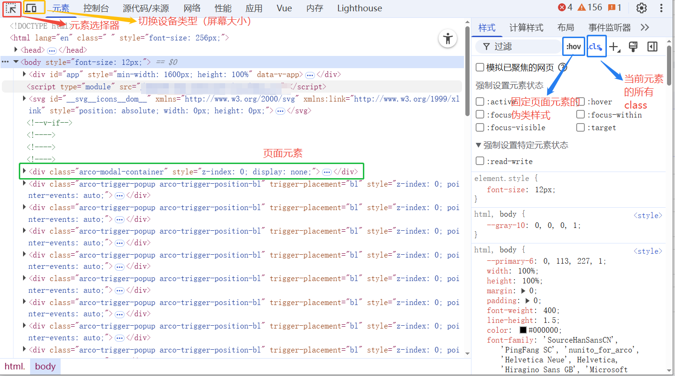The image size is (675, 376).
Task: Expand the ellipsis in arco-modal-container row
Action: coord(327,172)
